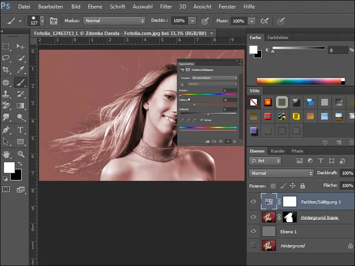Image resolution: width=355 pixels, height=266 pixels.
Task: Open the Vorgabe preset dropdown
Action: click(214, 78)
